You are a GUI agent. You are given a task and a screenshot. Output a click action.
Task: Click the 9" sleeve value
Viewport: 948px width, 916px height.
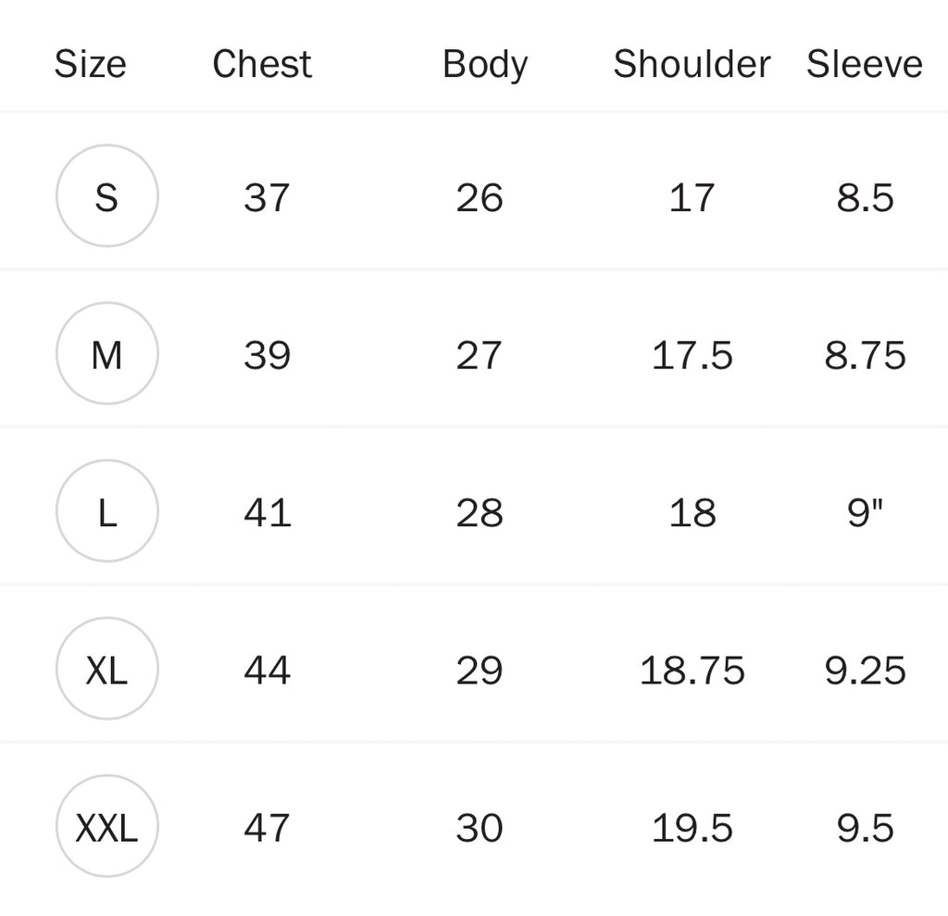coord(865,512)
